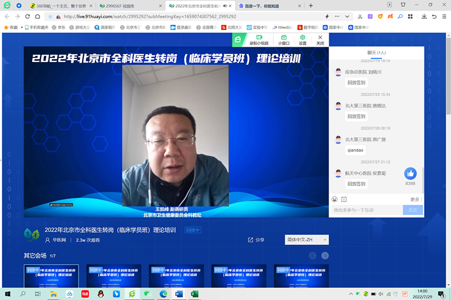Viewport: 451px width, 300px height.
Task: Open the favorites star bookmark
Action: (6, 27)
